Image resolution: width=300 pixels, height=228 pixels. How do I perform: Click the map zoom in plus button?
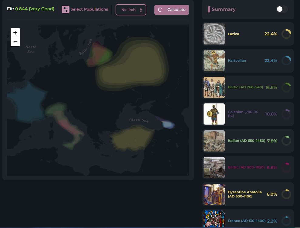click(x=15, y=33)
